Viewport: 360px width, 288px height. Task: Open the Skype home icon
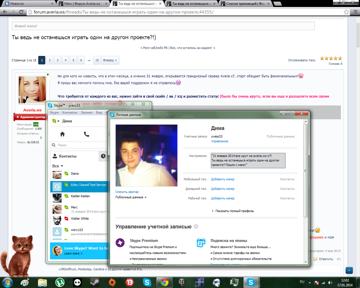[x=62, y=134]
